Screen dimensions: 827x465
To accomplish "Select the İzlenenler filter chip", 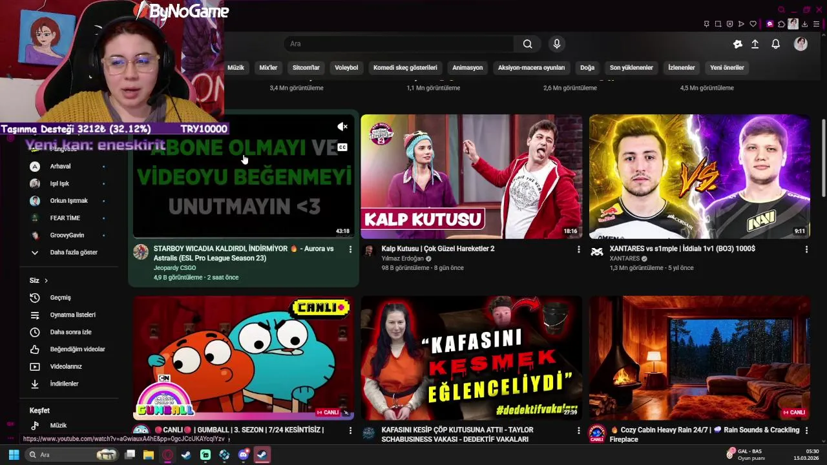I will 682,68.
